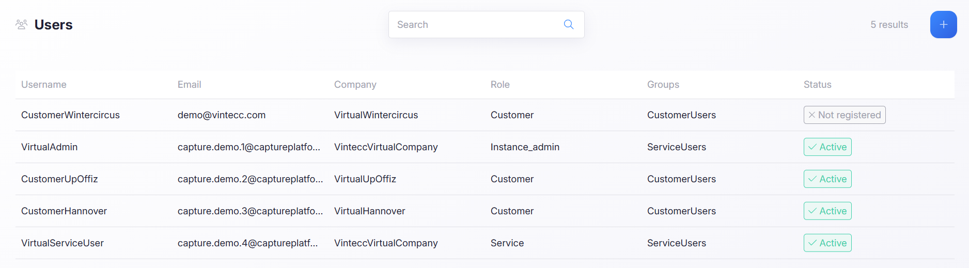This screenshot has height=268, width=969.
Task: Click the 5 results count label
Action: point(889,25)
